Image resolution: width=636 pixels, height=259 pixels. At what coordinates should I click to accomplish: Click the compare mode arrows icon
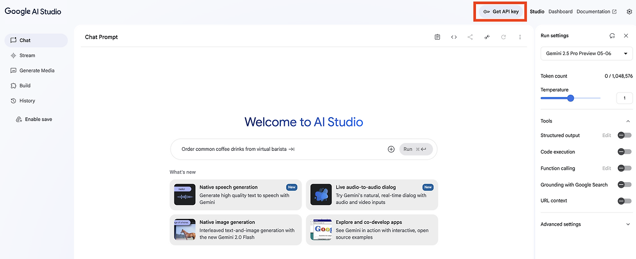pyautogui.click(x=487, y=37)
